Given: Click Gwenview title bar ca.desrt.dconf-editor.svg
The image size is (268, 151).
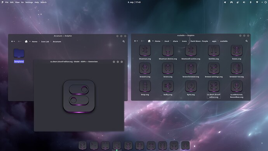Looking at the screenshot, I should click(74, 61).
